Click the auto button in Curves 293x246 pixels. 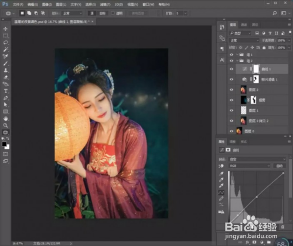click(x=280, y=166)
